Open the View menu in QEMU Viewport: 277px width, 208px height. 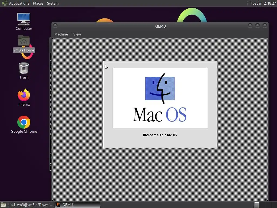(x=77, y=34)
